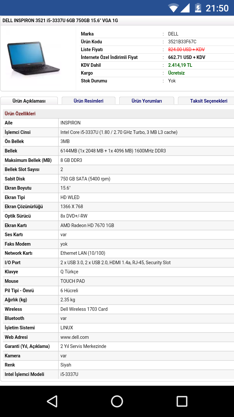Click the 8 GB DDR3 maximum memory value
Image resolution: width=234 pixels, height=417 pixels.
(x=71, y=160)
